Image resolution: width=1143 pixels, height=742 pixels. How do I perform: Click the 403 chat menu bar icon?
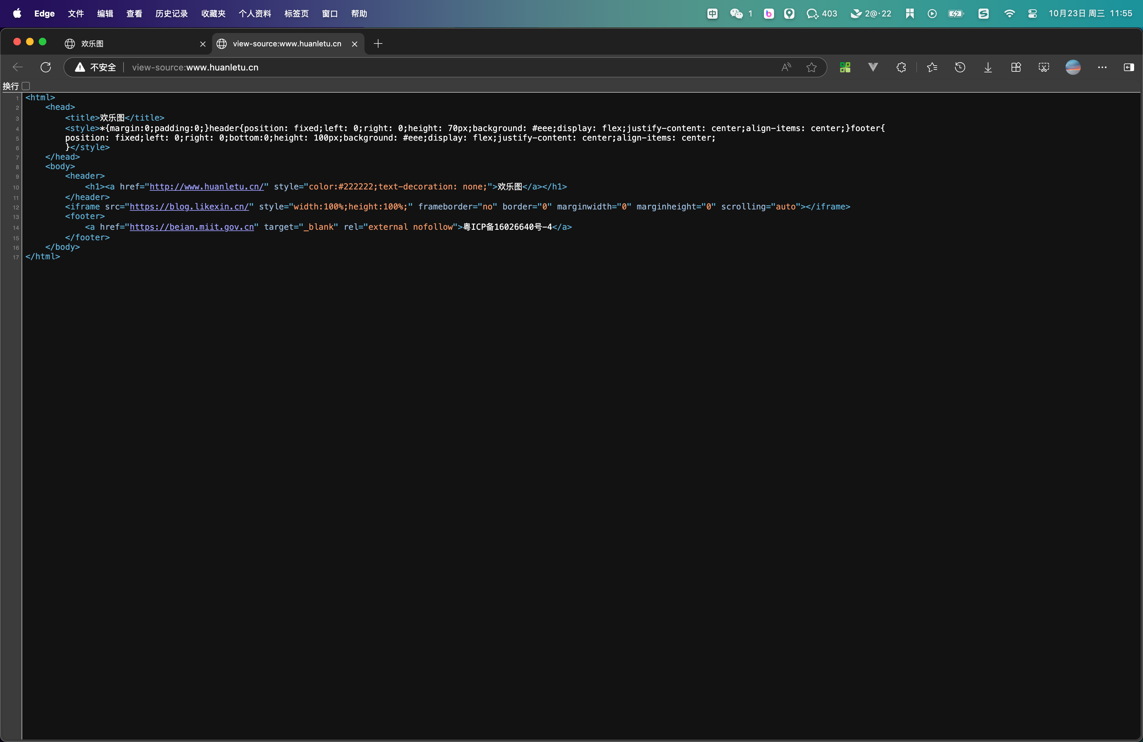[x=822, y=13]
